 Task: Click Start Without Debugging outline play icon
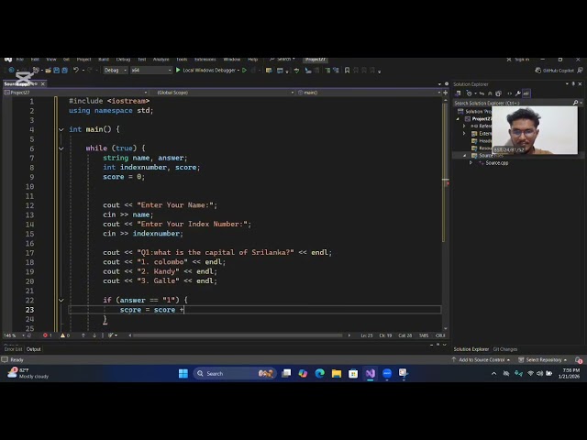point(245,70)
